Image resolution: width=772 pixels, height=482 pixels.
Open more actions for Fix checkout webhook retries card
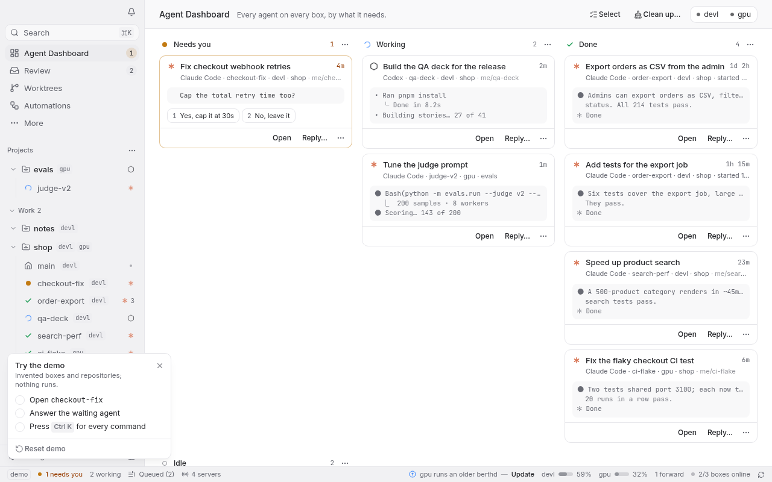pos(341,138)
